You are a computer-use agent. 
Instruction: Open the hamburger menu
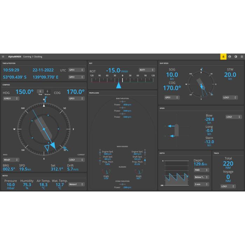pyautogui.click(x=3, y=56)
